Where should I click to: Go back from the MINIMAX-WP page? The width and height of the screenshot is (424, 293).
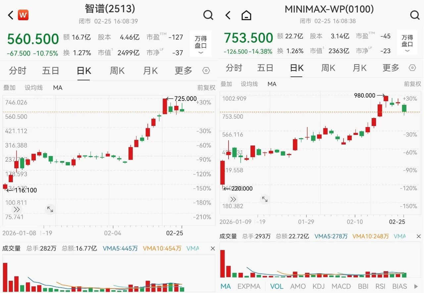[228, 15]
